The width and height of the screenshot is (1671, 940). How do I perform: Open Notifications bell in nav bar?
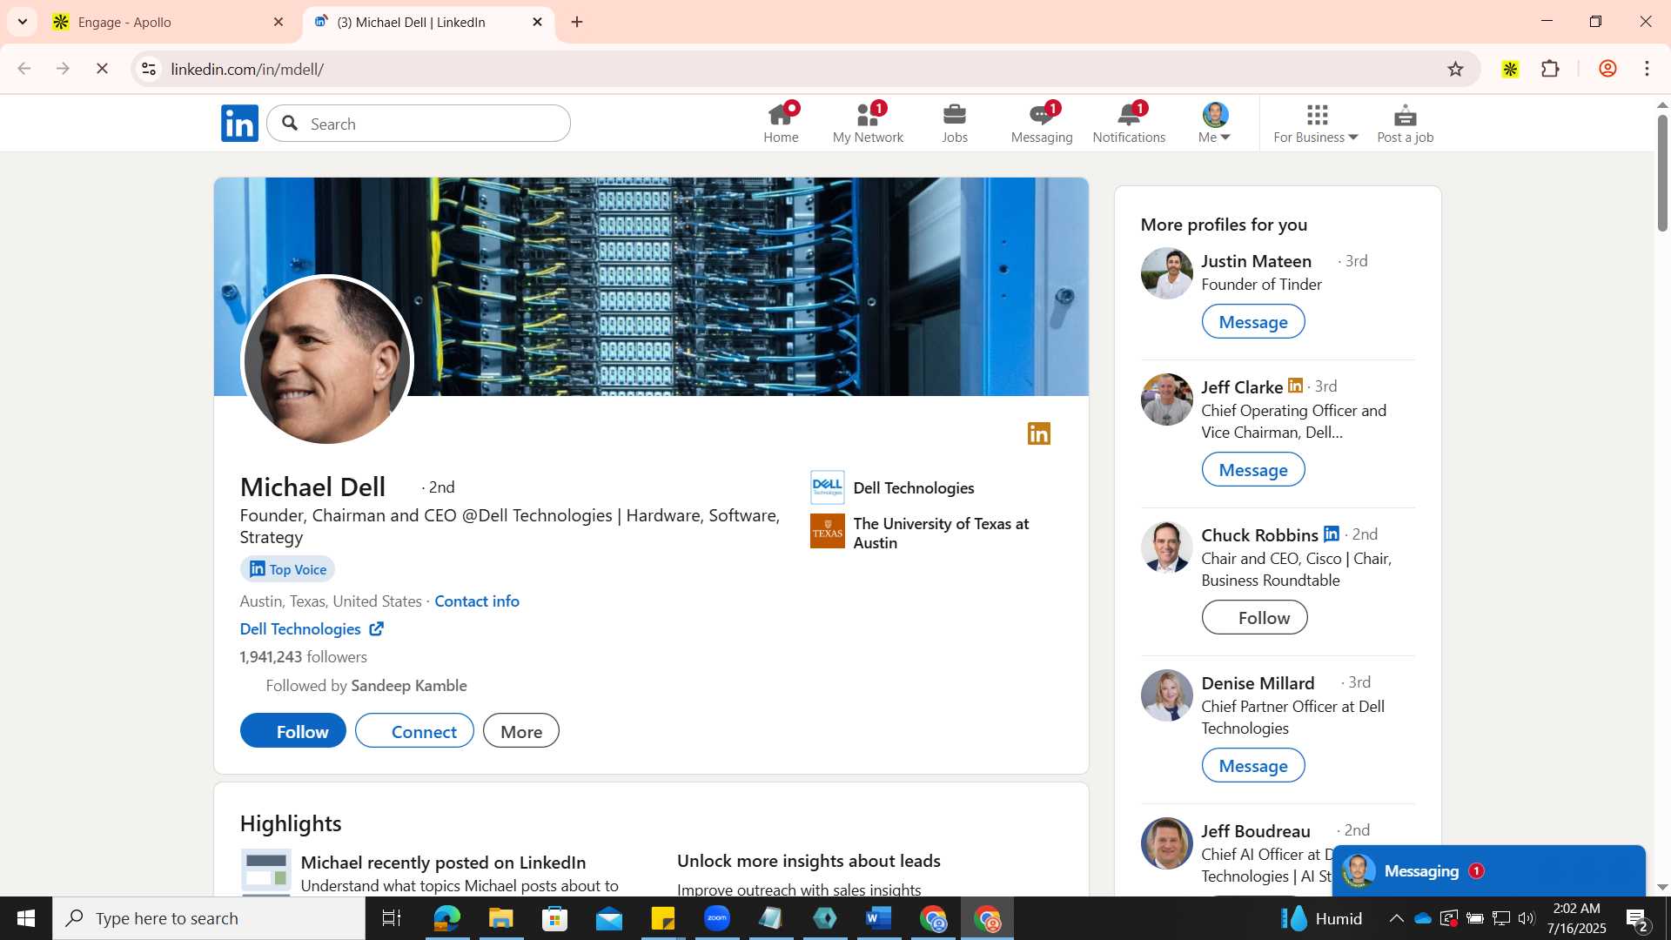click(1129, 124)
